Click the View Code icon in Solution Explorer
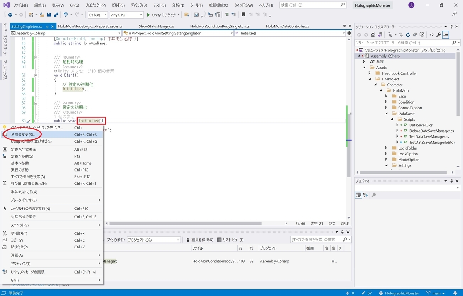The image size is (463, 296). 432,35
